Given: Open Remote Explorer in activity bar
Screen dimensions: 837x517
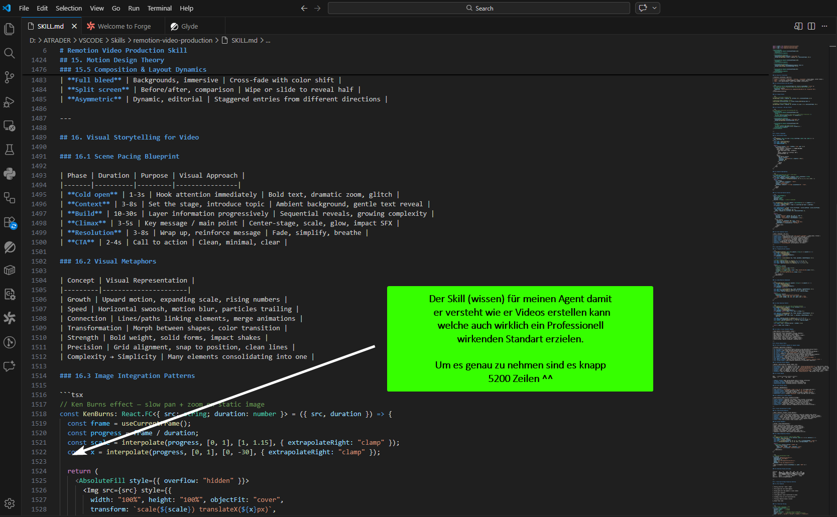Looking at the screenshot, I should [x=10, y=125].
